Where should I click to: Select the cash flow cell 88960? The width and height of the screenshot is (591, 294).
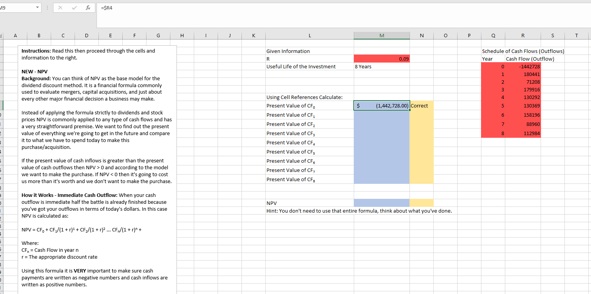pos(523,124)
